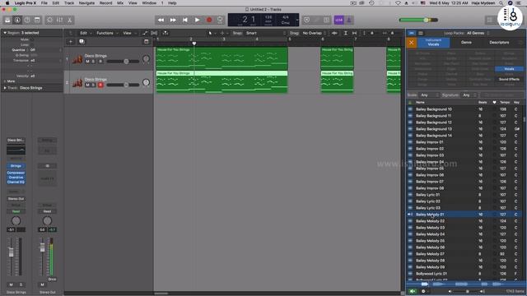Disable red record-enable on track 2
527x296 pixels.
pos(100,85)
